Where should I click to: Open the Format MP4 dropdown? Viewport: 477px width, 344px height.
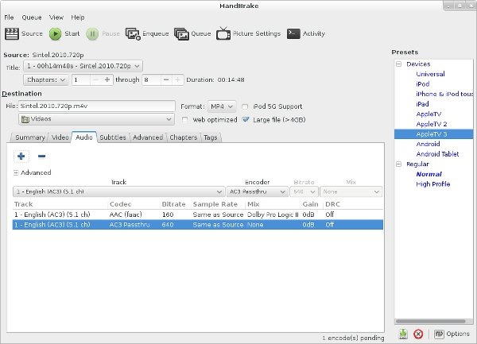(221, 106)
